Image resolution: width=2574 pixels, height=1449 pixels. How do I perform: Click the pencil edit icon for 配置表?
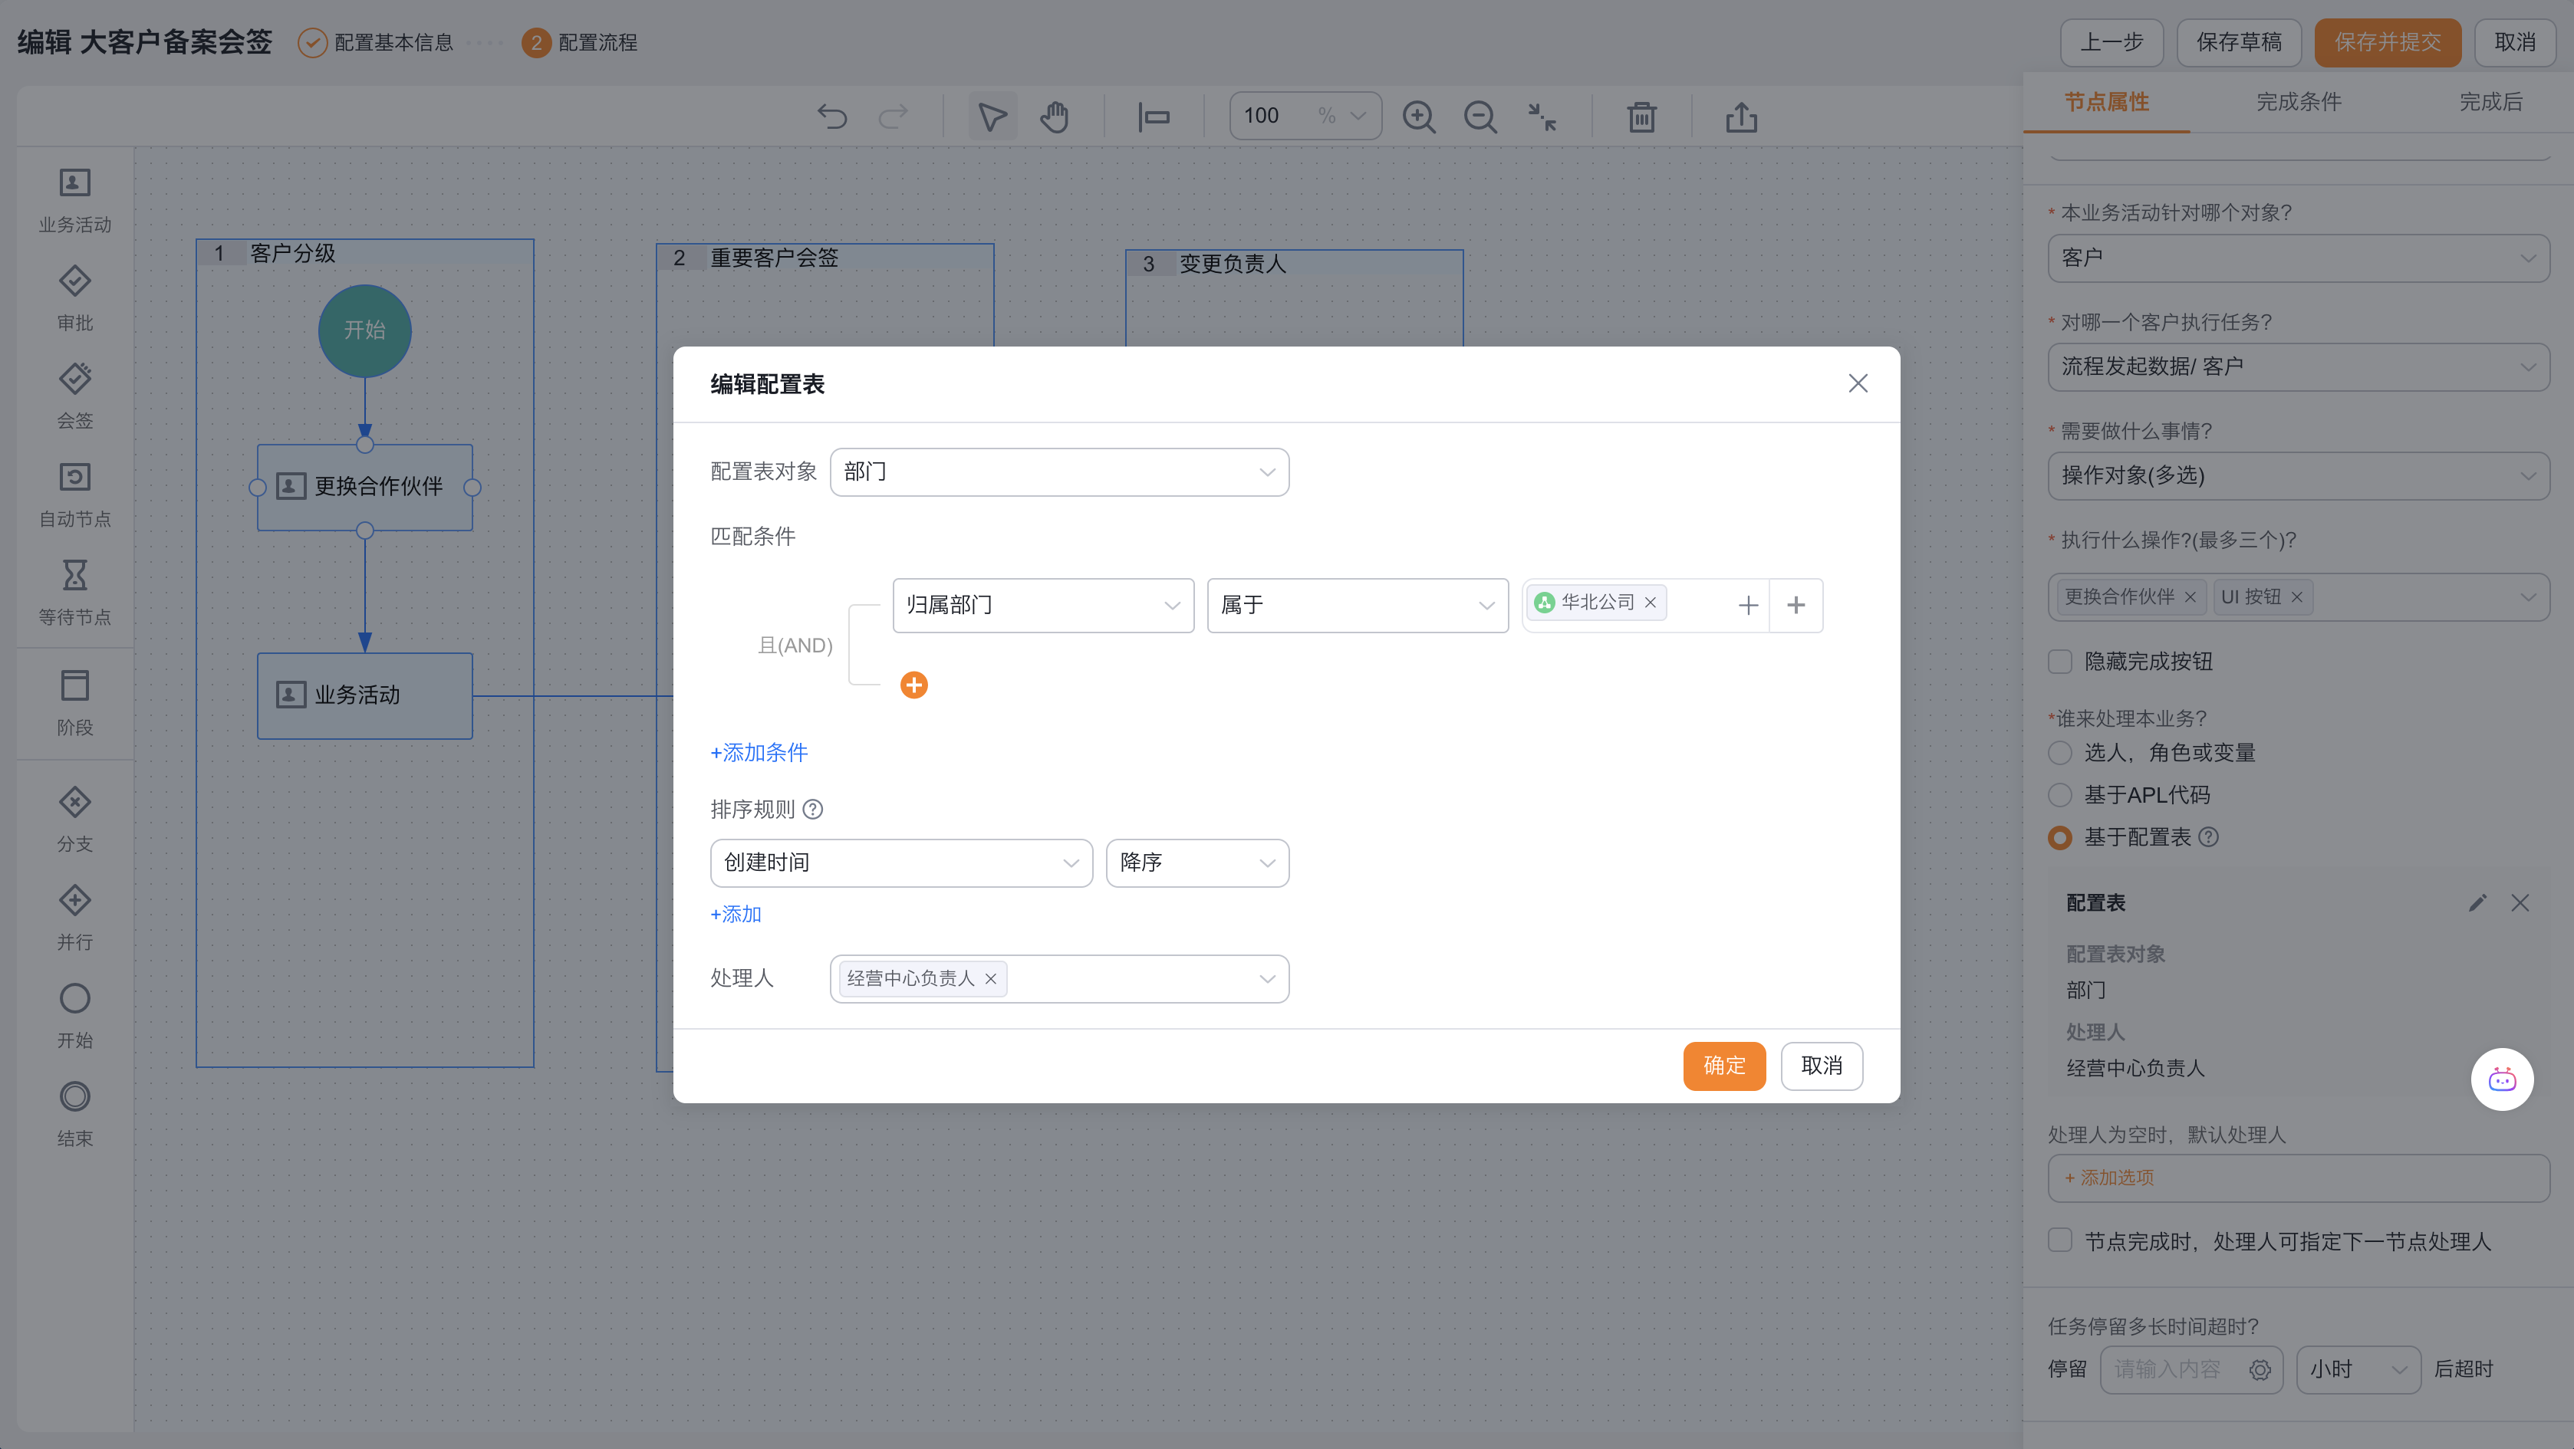point(2477,903)
